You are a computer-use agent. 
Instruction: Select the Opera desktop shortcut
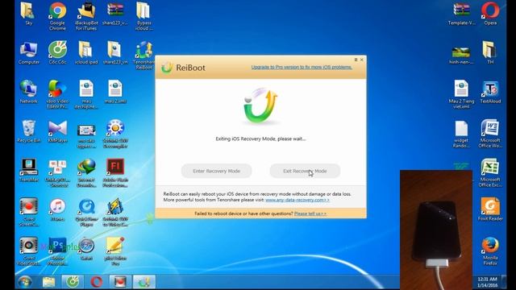(490, 13)
